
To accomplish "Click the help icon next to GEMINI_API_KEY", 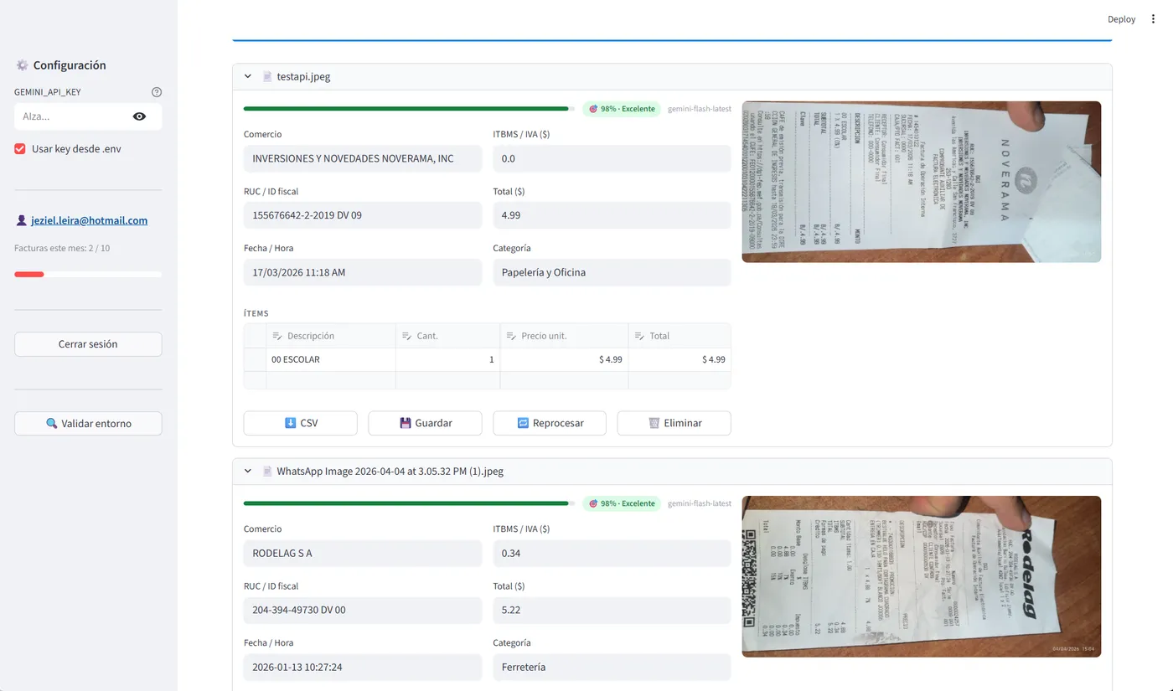I will (x=157, y=92).
